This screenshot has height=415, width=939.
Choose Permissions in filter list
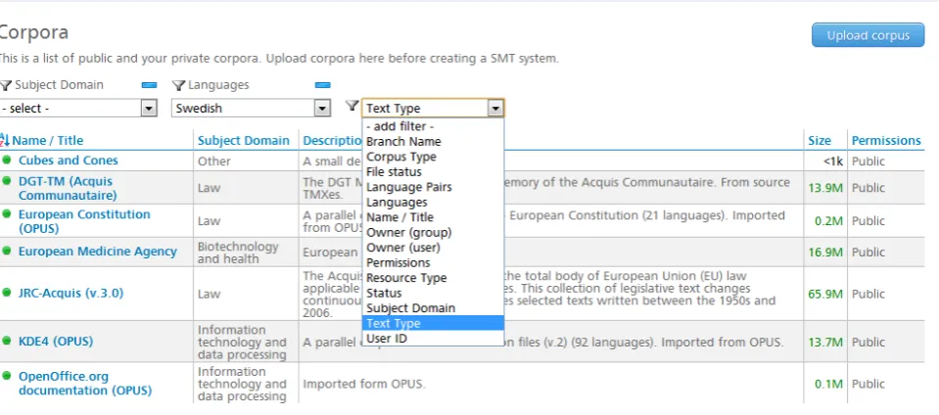pos(433,263)
